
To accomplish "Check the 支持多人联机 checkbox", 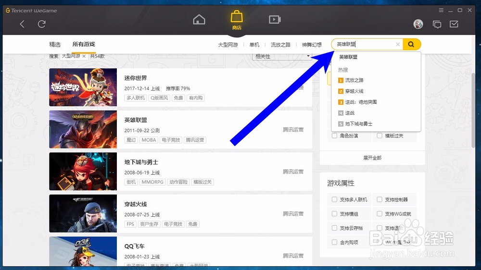I will (334, 199).
